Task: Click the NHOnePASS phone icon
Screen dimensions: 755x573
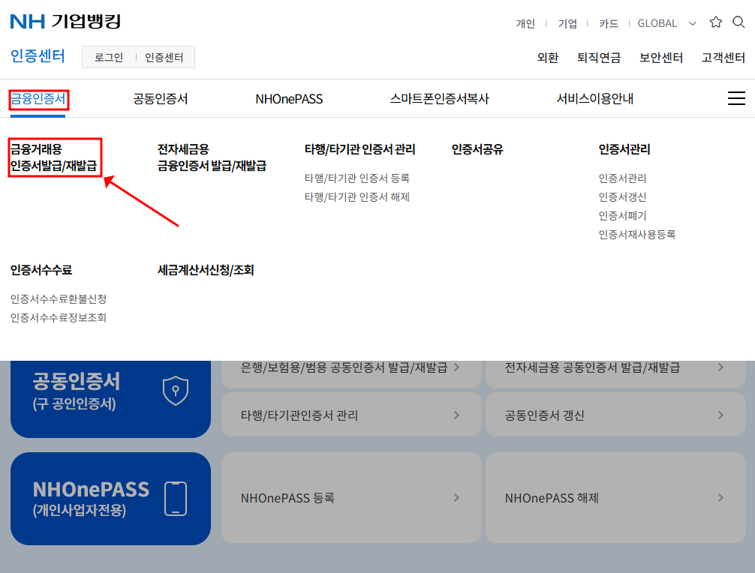Action: (x=176, y=499)
